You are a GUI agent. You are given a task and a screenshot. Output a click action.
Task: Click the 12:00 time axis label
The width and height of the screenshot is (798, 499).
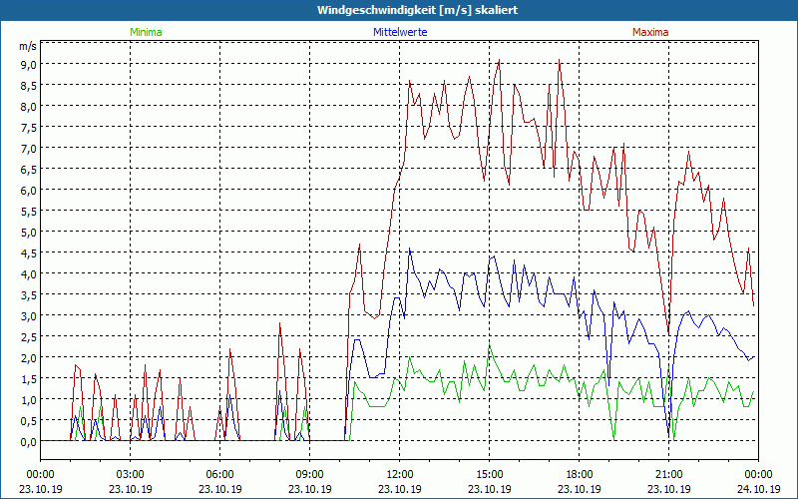coord(400,475)
